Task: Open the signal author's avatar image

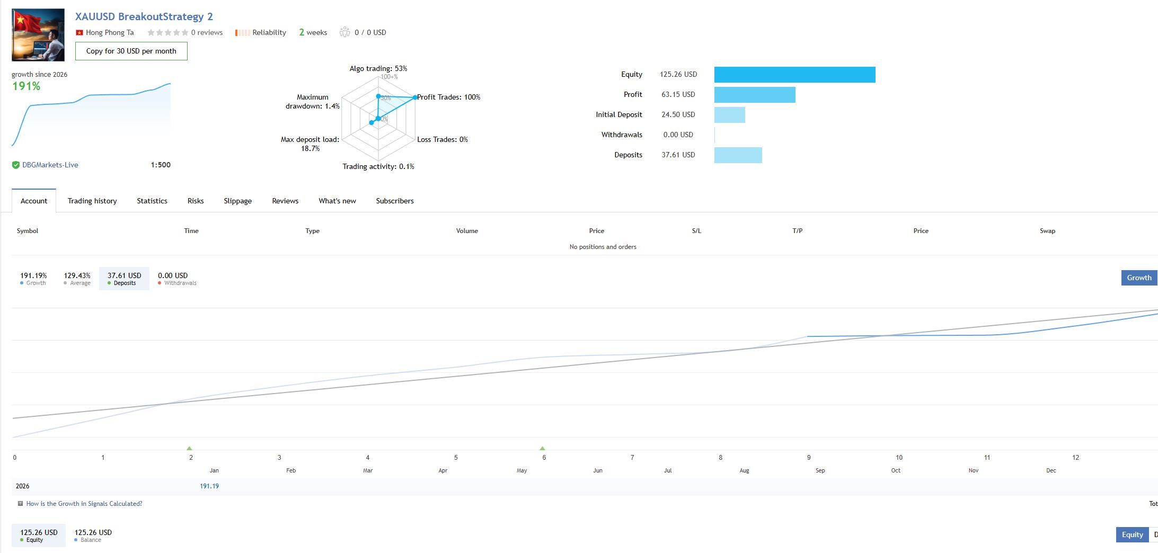Action: pos(38,35)
